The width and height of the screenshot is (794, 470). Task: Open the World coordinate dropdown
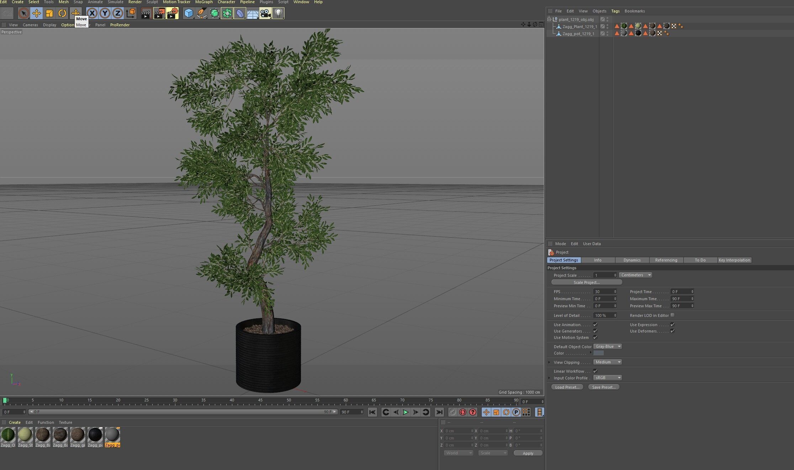click(x=458, y=453)
